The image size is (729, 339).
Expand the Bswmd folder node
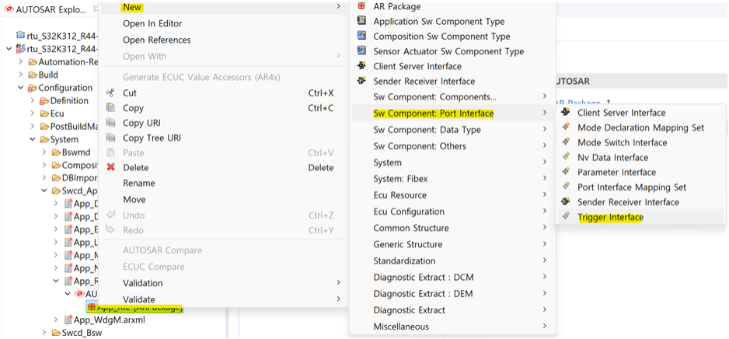[44, 152]
